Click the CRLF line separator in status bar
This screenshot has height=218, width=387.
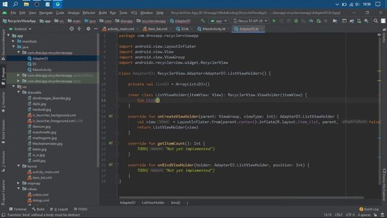point(339,215)
